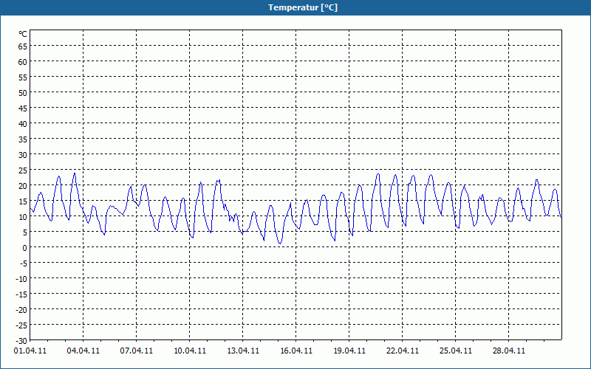Select the 45 y-axis label
Screen dimensions: 591x369
23,108
